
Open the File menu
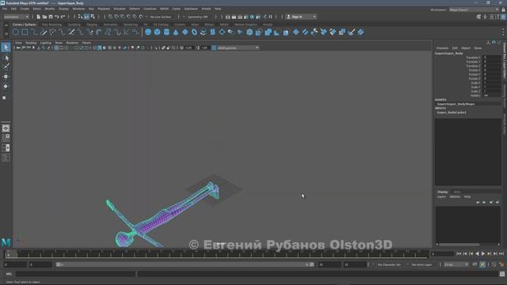pos(5,9)
